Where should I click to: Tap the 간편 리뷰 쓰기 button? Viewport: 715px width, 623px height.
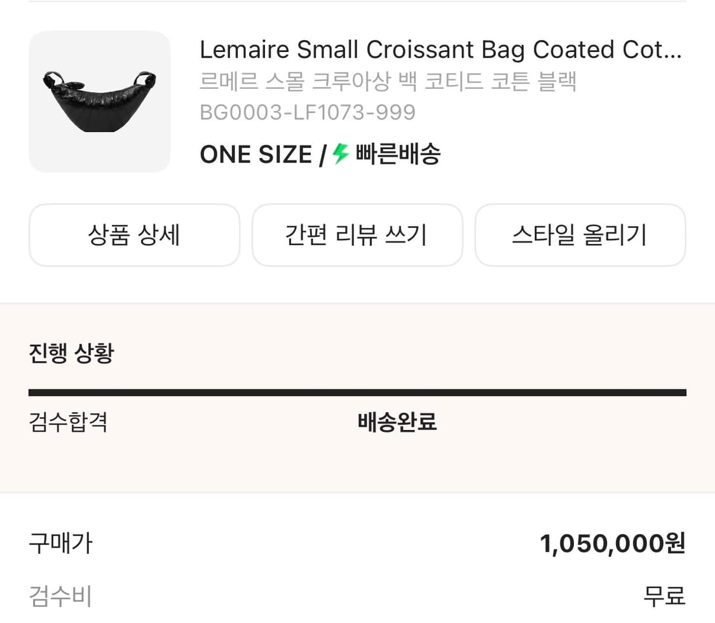(357, 235)
